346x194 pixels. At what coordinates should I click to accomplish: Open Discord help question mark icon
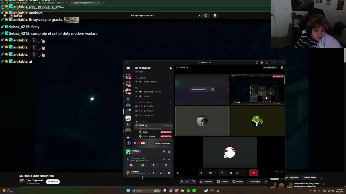(x=262, y=63)
